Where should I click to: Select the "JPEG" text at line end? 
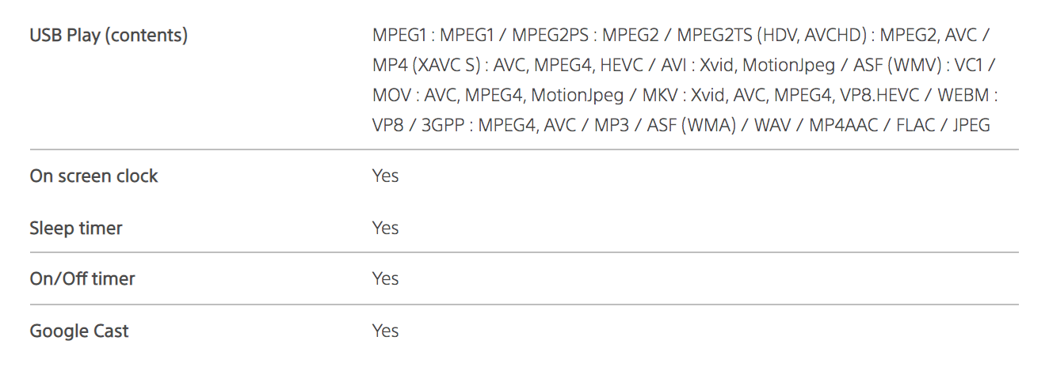point(970,126)
